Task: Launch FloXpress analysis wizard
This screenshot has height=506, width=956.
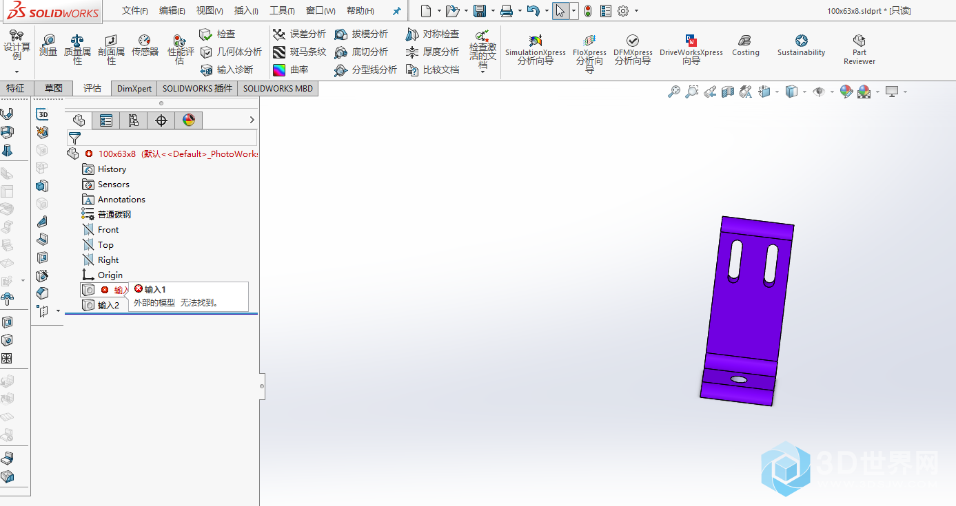Action: point(589,53)
